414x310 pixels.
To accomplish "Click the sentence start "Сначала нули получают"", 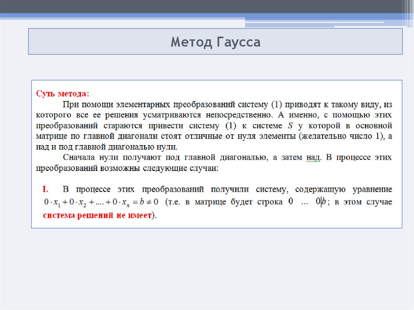I will pyautogui.click(x=106, y=157).
